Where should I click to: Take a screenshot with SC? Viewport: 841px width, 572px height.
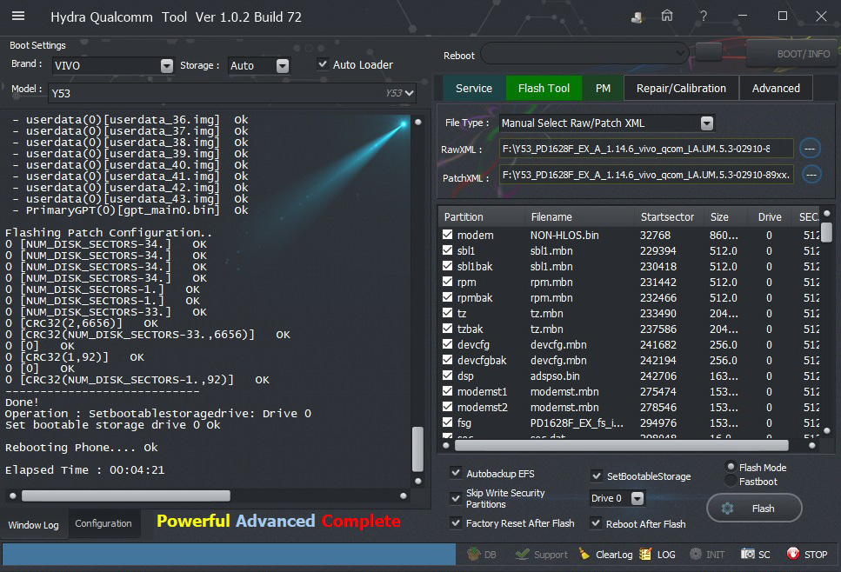[755, 555]
